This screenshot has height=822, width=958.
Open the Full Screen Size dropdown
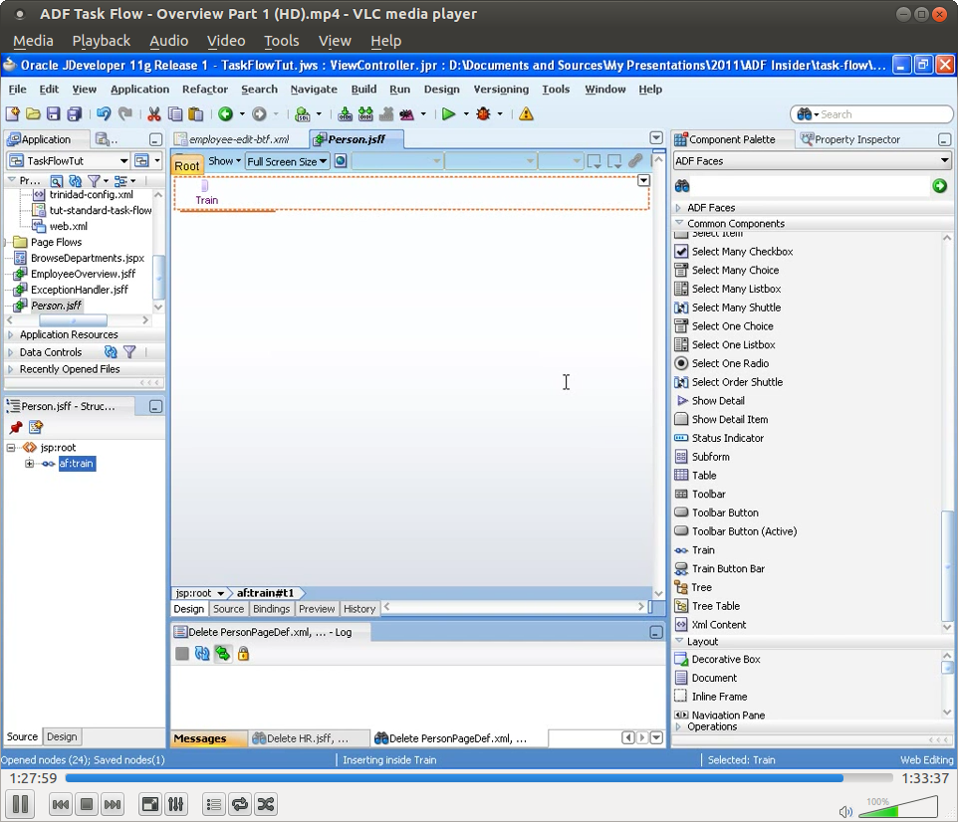287,161
